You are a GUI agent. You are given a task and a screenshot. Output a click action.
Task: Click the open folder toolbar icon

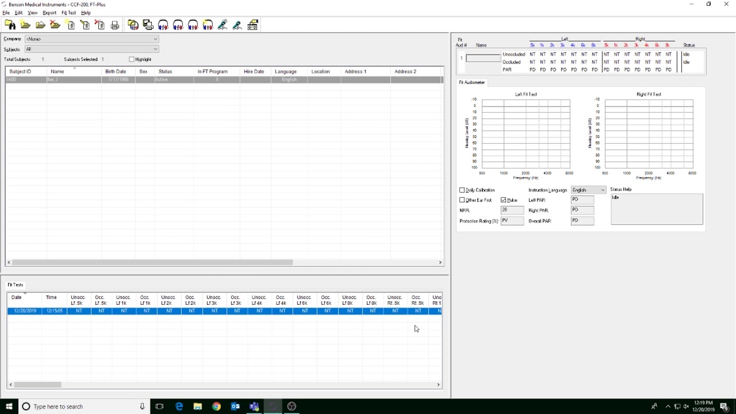click(40, 25)
